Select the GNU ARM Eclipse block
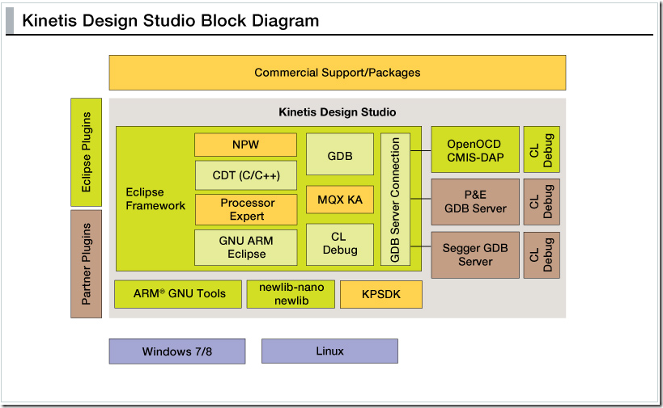This screenshot has height=408, width=663. [x=245, y=247]
